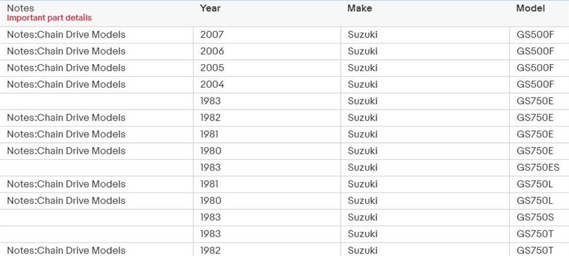Screen dimensions: 569x256
Task: Click GS500F model in the 2005 row
Action: point(535,68)
